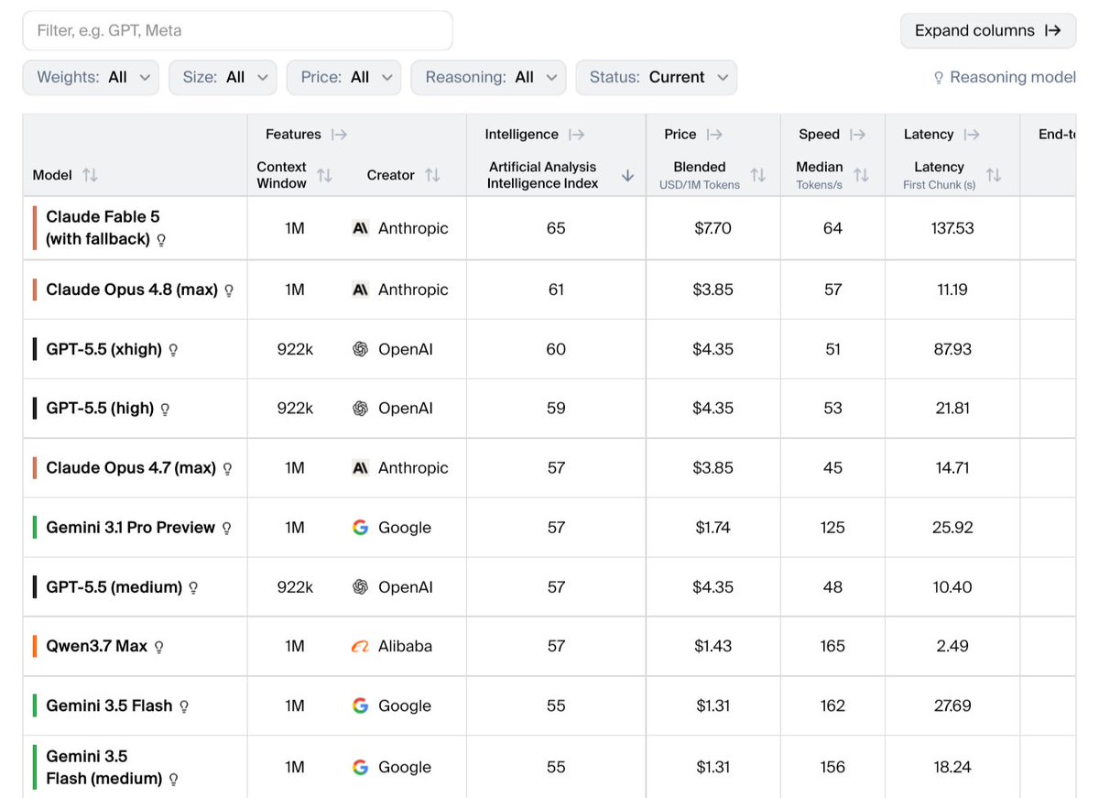Open the Weights filter dropdown
Image resolution: width=1099 pixels, height=798 pixels.
(x=91, y=78)
